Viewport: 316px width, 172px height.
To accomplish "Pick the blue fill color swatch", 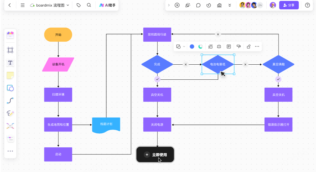I will click(x=192, y=47).
